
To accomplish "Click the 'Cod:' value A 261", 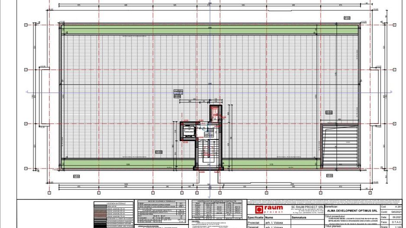I will (398, 207).
